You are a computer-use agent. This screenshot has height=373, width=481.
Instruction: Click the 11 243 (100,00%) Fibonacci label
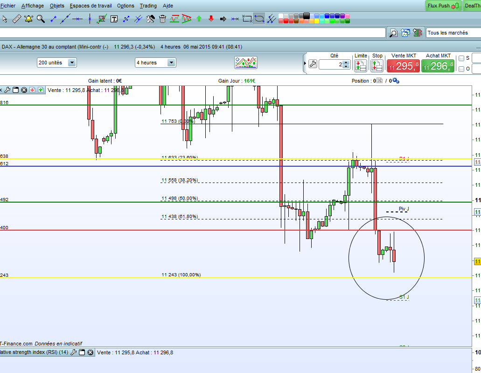181,275
